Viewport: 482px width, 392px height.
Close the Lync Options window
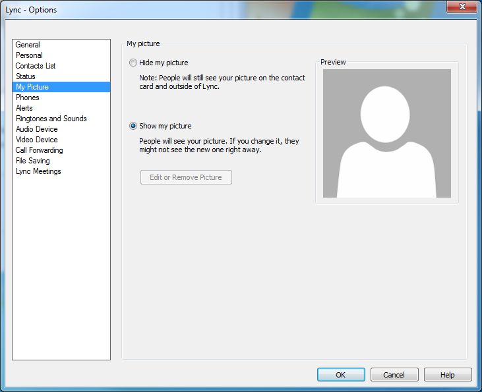tap(462, 7)
